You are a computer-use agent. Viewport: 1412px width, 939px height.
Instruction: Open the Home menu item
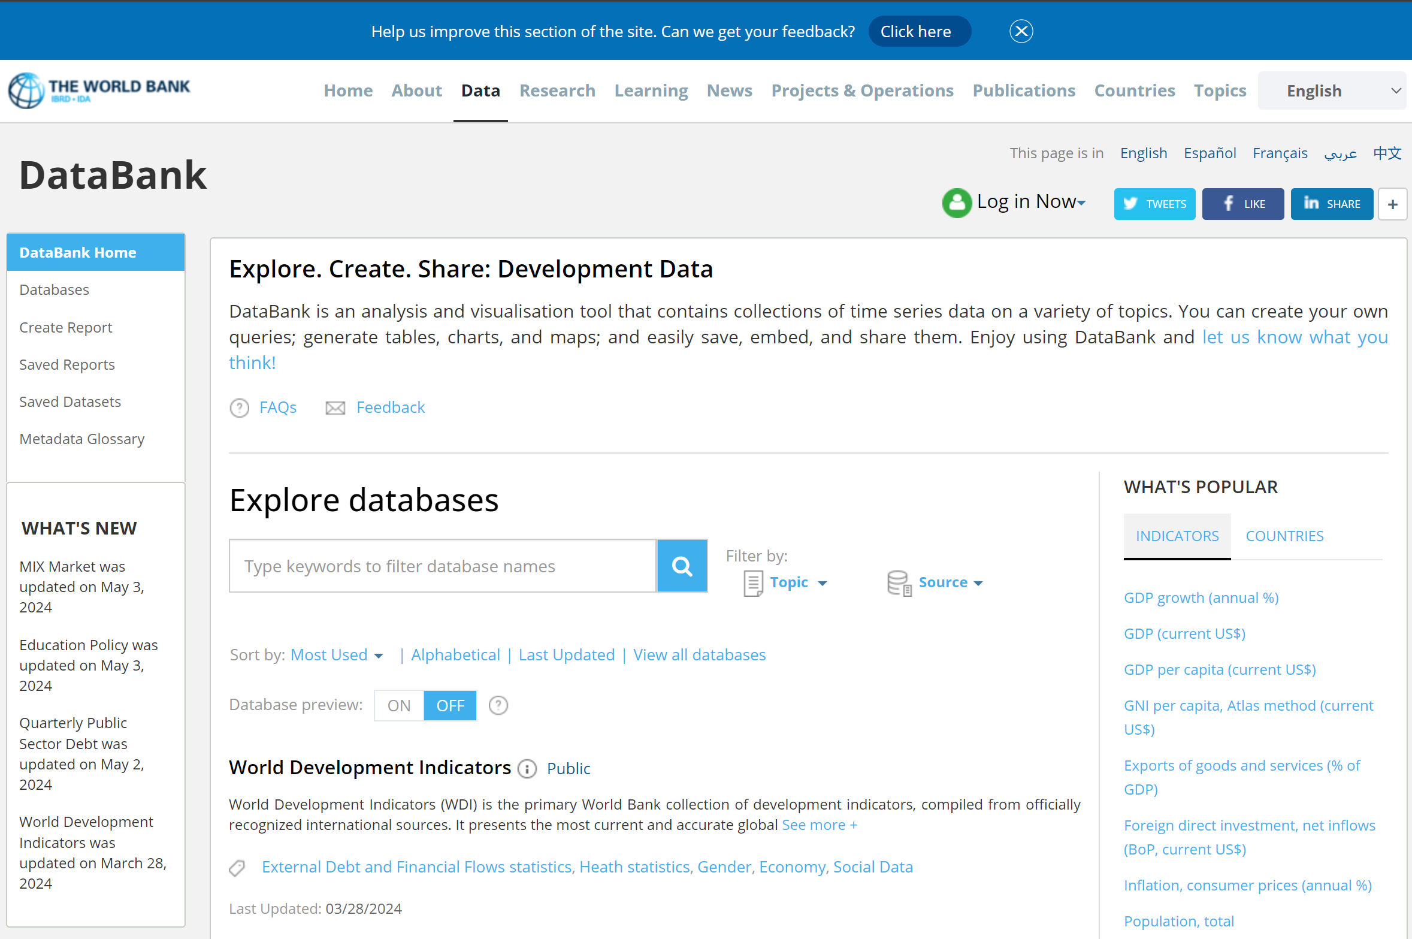click(348, 90)
